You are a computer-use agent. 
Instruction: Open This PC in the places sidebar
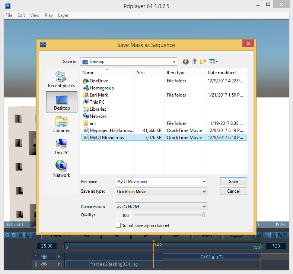(61, 147)
